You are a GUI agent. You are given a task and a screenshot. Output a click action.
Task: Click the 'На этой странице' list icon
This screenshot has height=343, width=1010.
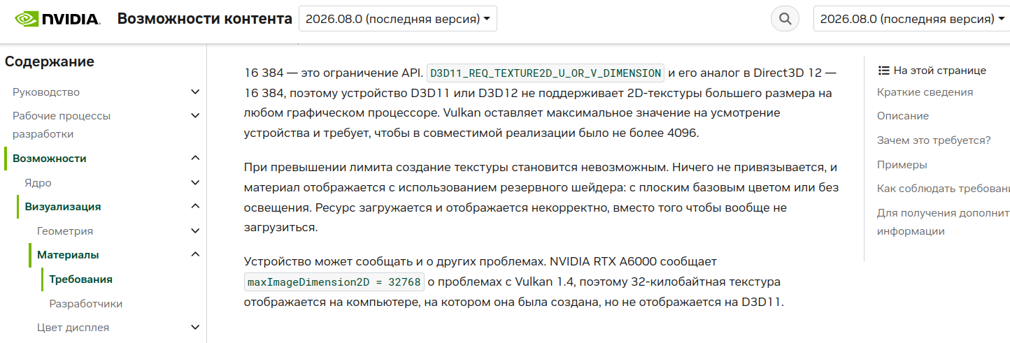tap(883, 71)
